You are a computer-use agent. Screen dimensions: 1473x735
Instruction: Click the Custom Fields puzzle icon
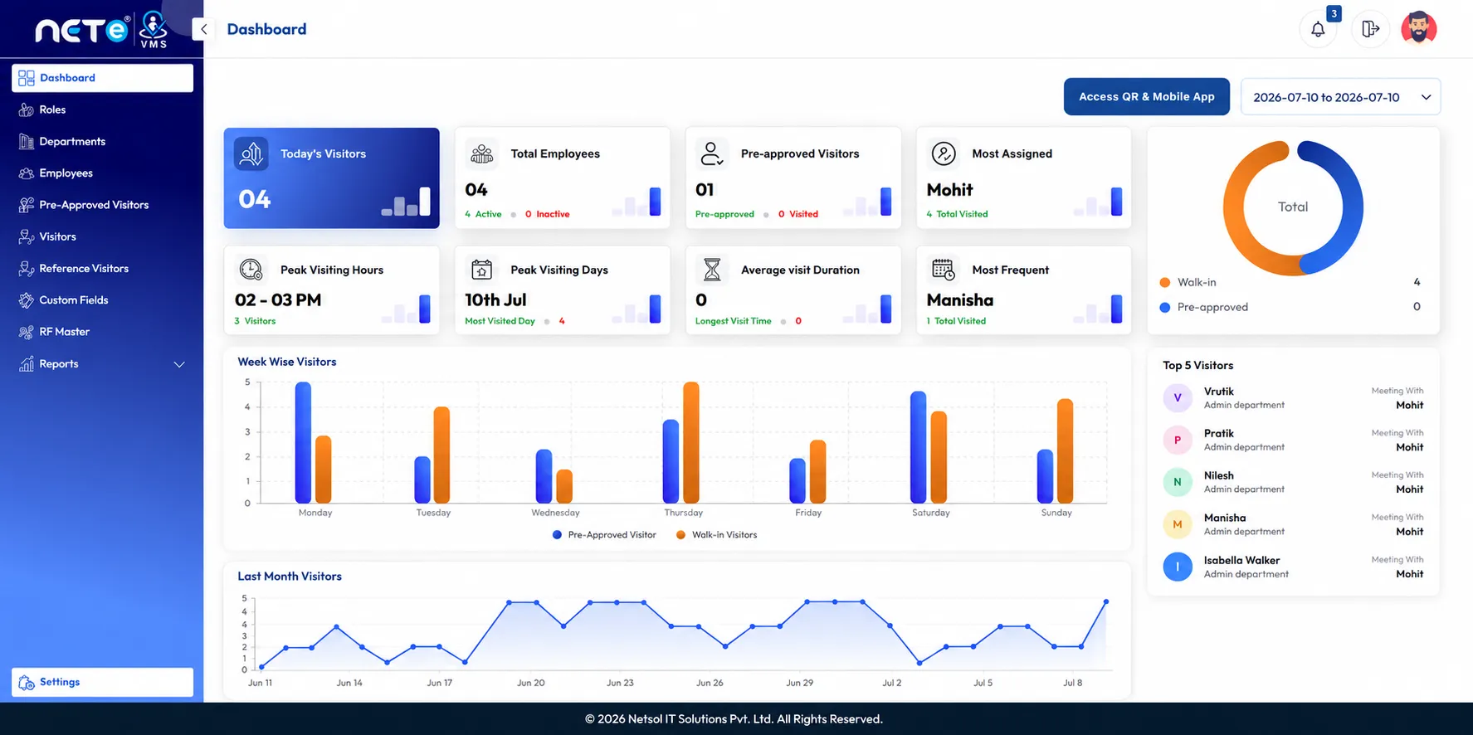(27, 300)
